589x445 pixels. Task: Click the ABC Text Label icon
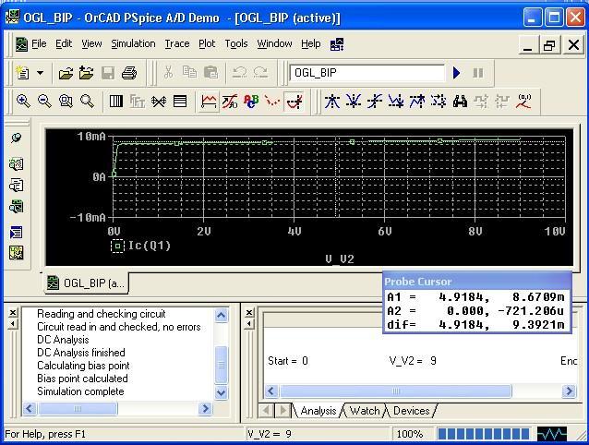[x=251, y=102]
